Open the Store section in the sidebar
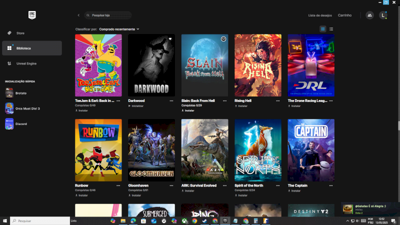The height and width of the screenshot is (225, 400). coord(20,33)
